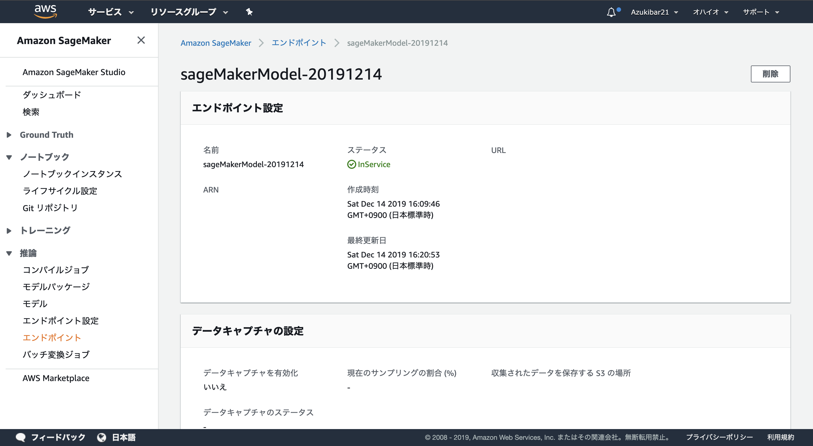The height and width of the screenshot is (446, 813).
Task: Click the 現在のサンプリングの割合 (%) label
Action: 402,373
